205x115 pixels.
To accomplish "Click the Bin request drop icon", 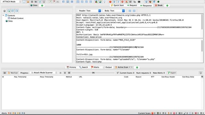I will coord(122,2).
